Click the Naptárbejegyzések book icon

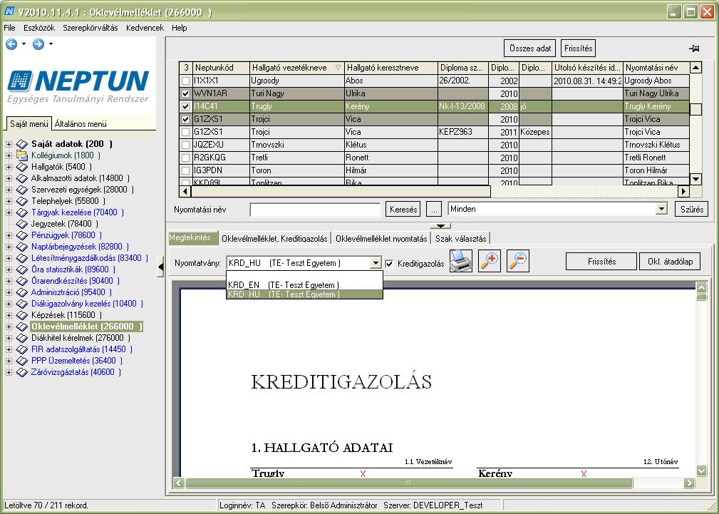22,247
